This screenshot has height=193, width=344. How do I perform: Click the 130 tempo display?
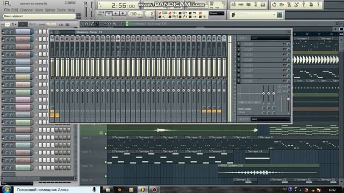point(135,14)
